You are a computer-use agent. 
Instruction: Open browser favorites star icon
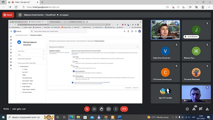190,7
